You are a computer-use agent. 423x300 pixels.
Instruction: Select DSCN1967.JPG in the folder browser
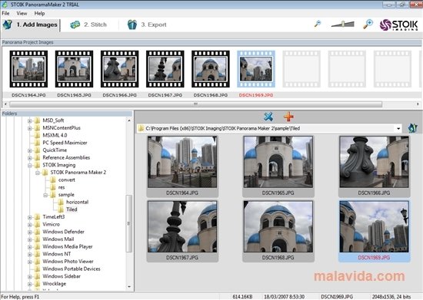click(182, 231)
